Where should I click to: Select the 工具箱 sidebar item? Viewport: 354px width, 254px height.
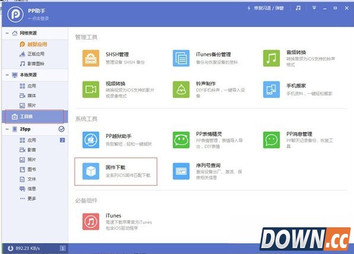pos(34,116)
